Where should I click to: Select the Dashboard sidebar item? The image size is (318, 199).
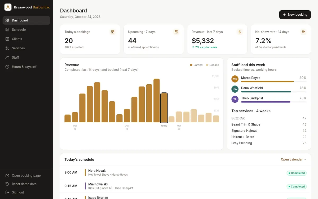click(26, 20)
